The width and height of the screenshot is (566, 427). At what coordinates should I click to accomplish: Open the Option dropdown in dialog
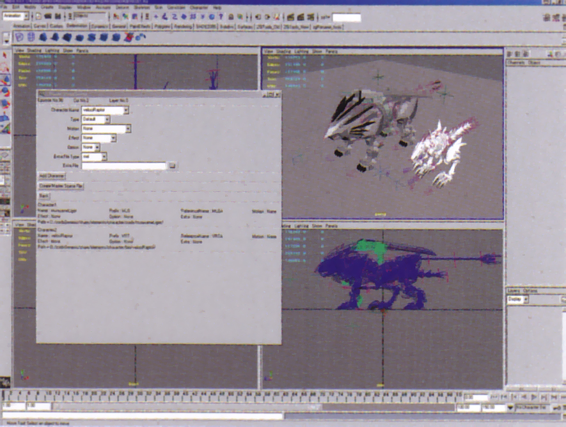point(91,147)
